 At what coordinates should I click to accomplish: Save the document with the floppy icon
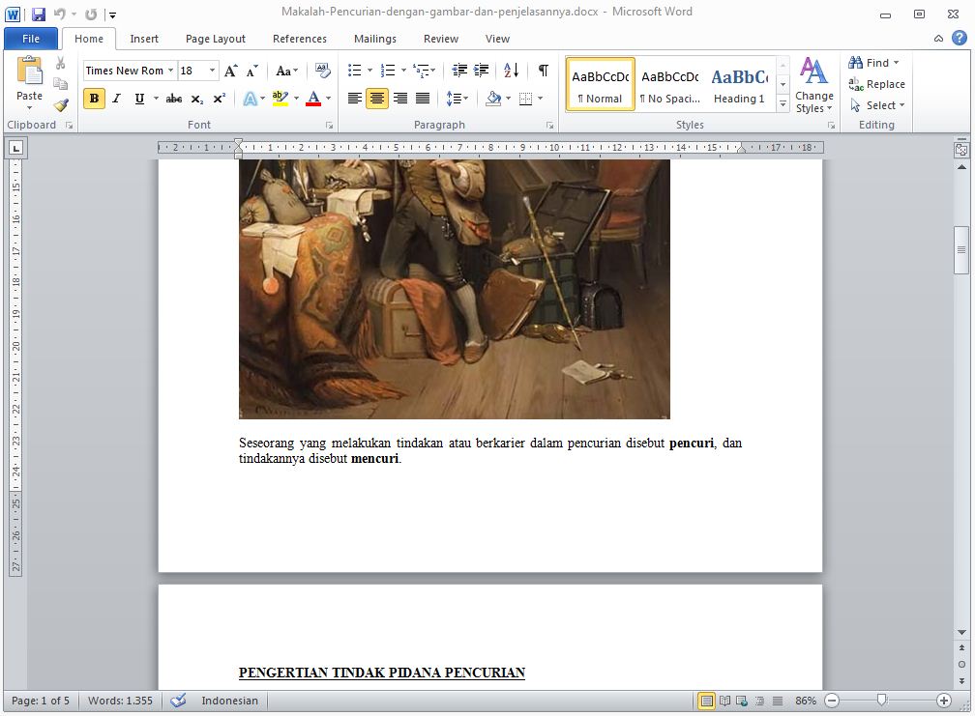(39, 14)
